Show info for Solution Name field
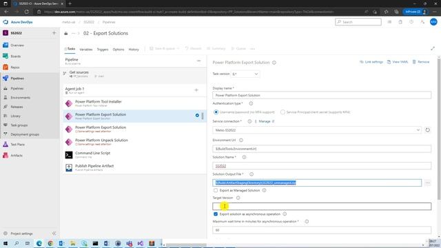The width and height of the screenshot is (441, 248). [244, 157]
